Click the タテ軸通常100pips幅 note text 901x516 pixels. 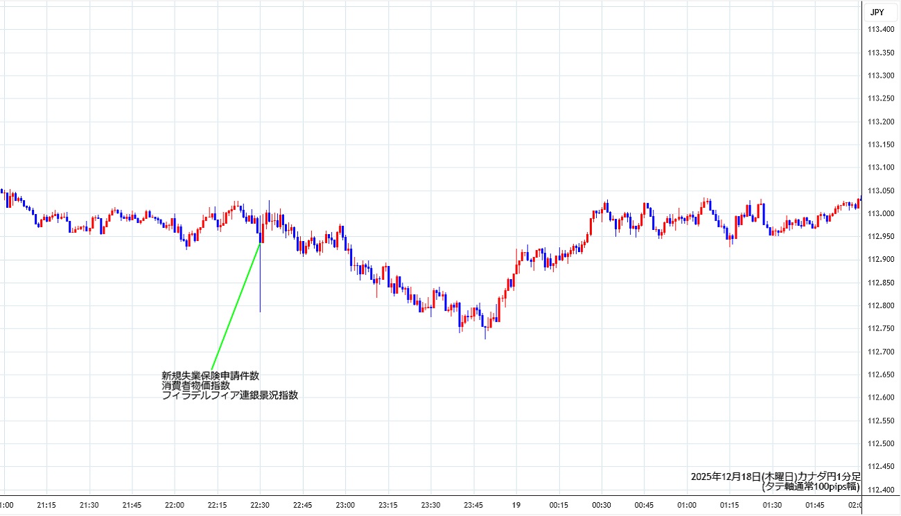point(810,487)
